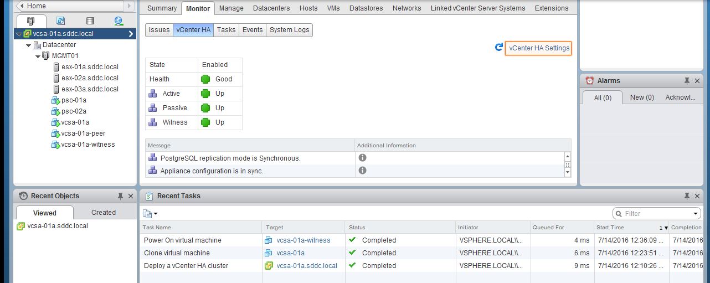The image size is (710, 283).
Task: Select the Manage tab
Action: coord(231,8)
